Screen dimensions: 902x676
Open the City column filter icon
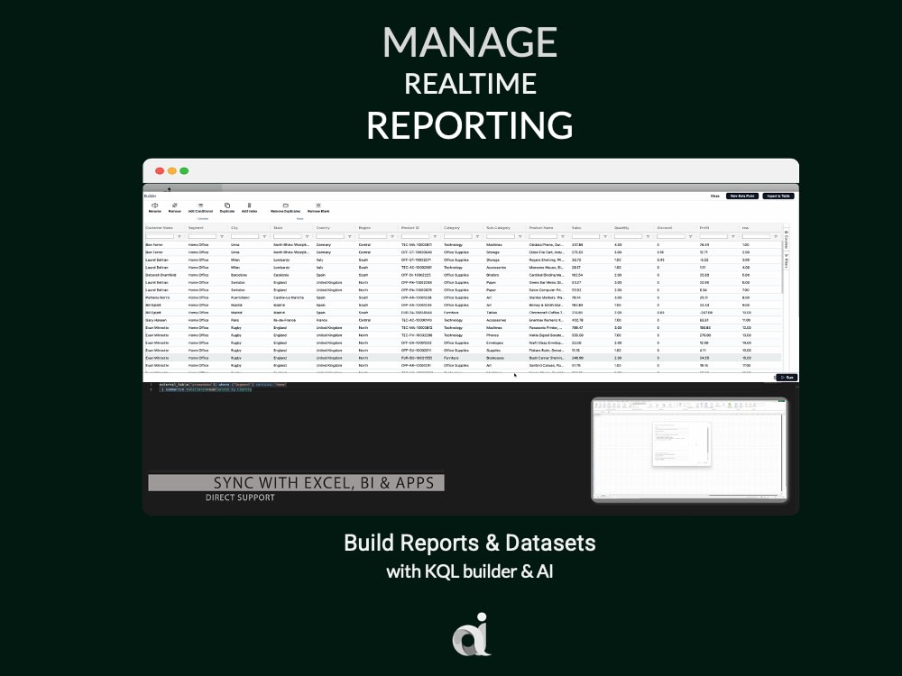[264, 237]
